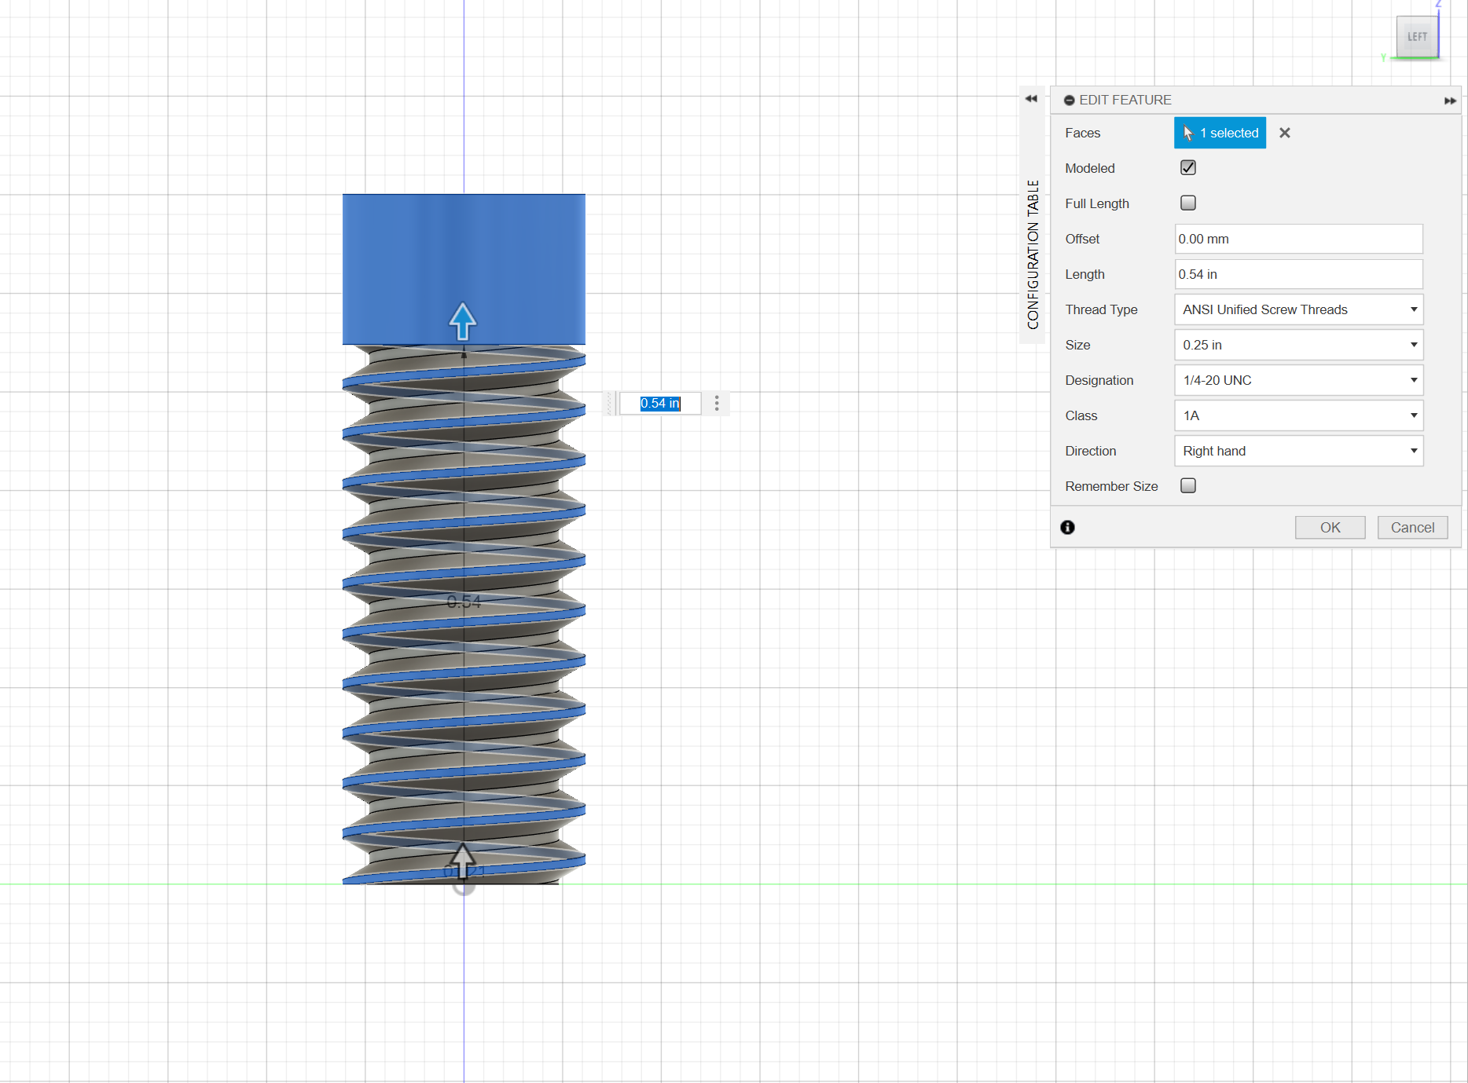This screenshot has height=1083, width=1468.
Task: Collapse the Edit Feature dialog with the minus icon
Action: point(1069,101)
